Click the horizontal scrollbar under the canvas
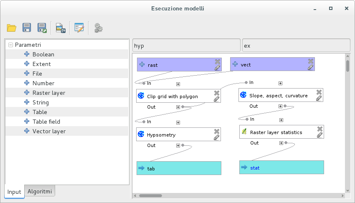 coord(150,195)
